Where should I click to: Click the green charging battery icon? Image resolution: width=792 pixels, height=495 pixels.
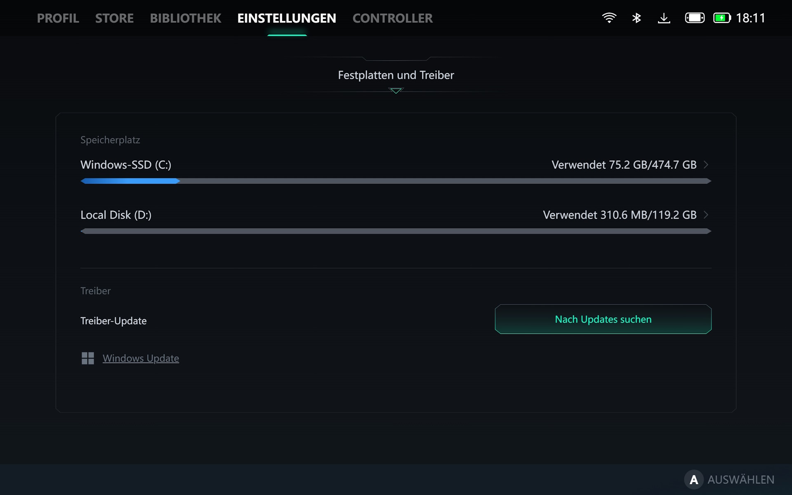[x=722, y=18]
